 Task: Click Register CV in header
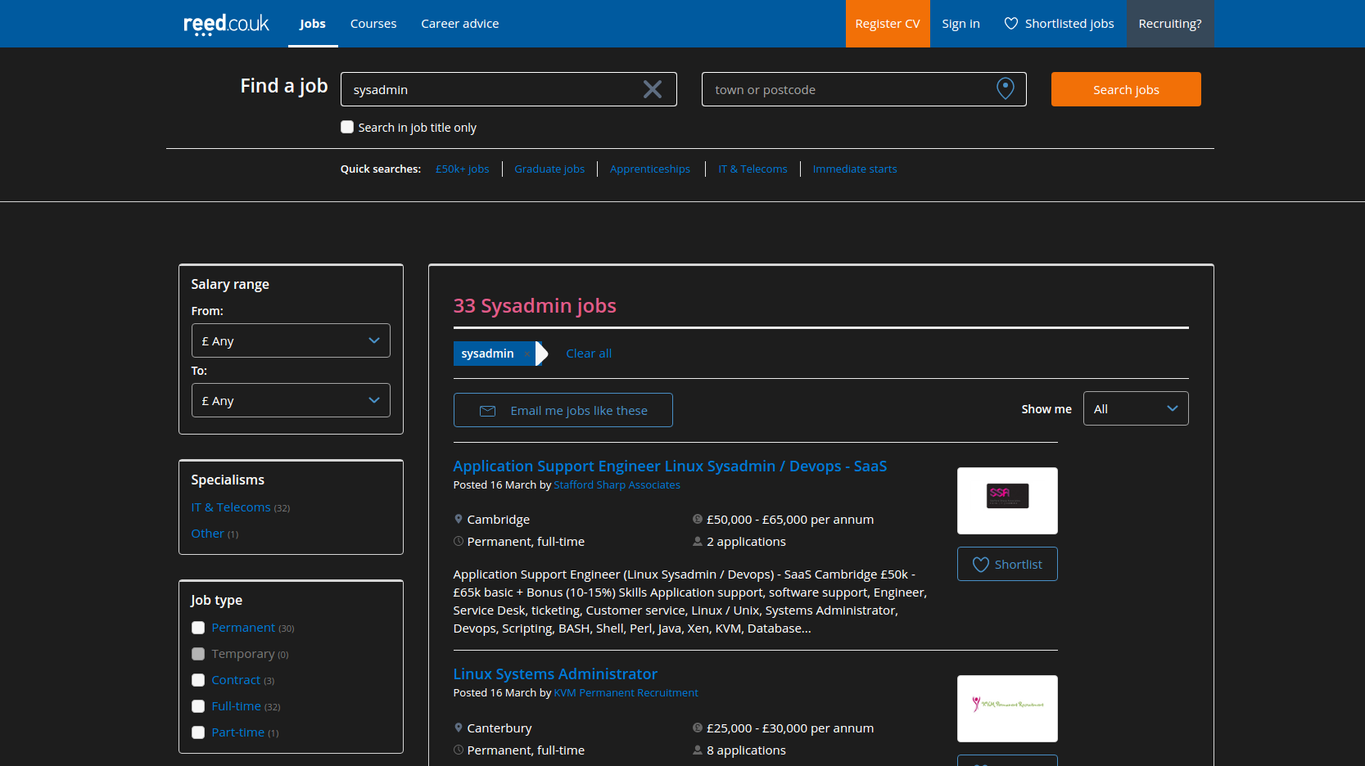click(x=888, y=24)
